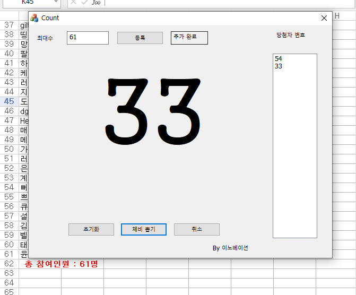This screenshot has height=295, width=356.
Task: Click the 최대수 label
Action: click(x=45, y=38)
